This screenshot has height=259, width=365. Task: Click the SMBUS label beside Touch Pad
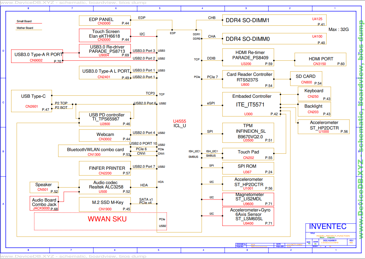click(211, 156)
